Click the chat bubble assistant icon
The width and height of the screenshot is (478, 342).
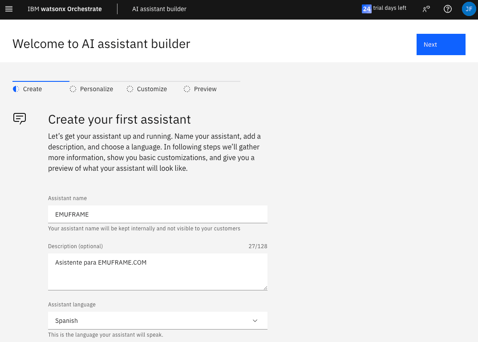20,118
